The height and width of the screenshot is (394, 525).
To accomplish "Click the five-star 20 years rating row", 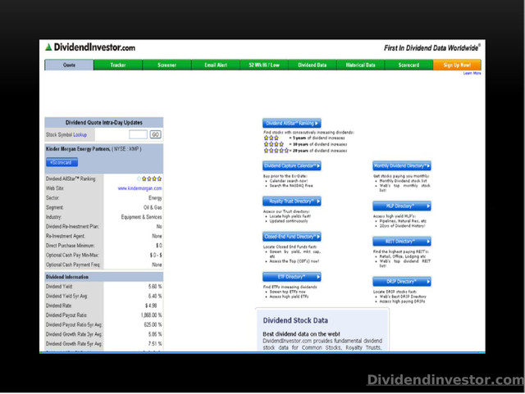I will click(x=305, y=151).
